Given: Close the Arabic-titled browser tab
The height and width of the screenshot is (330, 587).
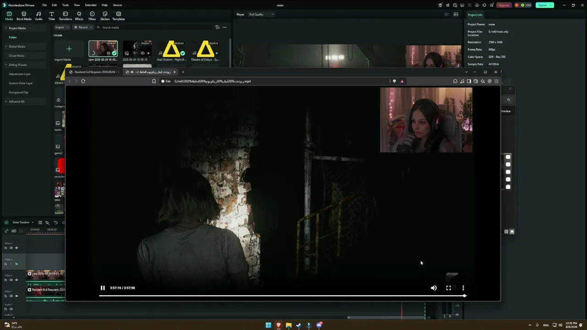Looking at the screenshot, I should tap(174, 72).
